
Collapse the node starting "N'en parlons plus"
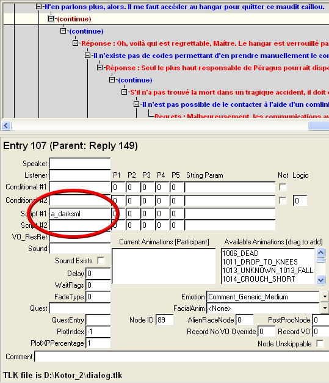(38, 6)
